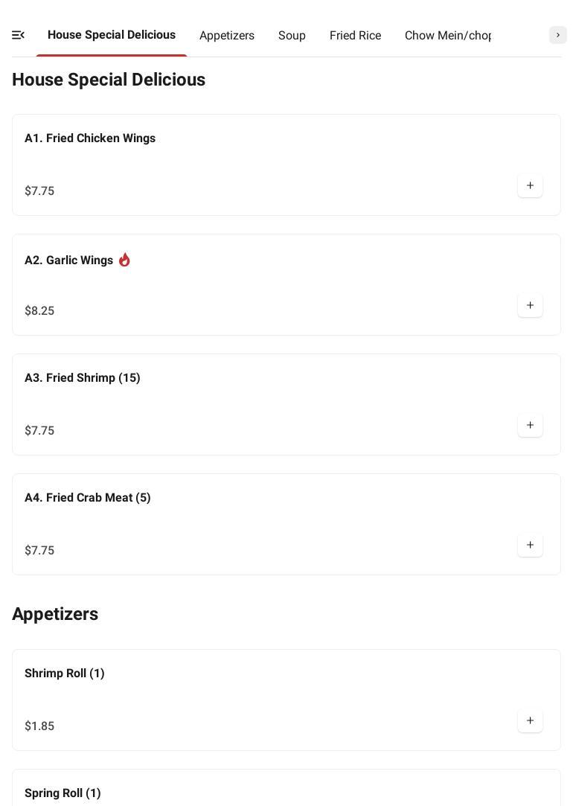Open A2. Garlic Wings item details
Screen dimensions: 573x806
68,260
